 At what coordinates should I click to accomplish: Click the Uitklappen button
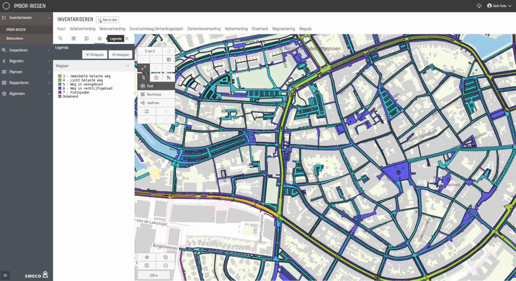click(x=95, y=55)
